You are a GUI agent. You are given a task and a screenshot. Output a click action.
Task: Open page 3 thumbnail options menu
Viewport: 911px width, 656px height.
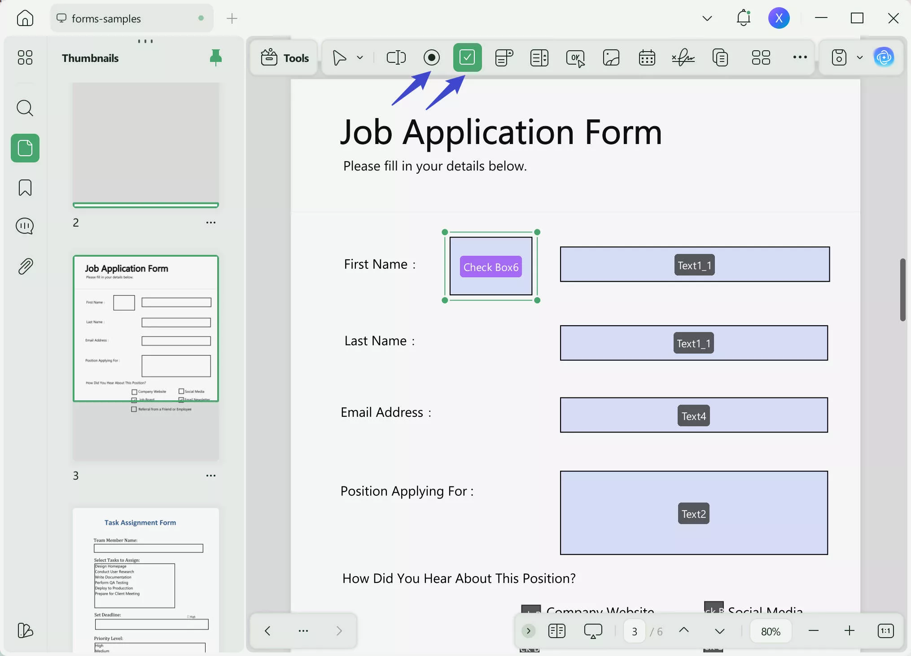[x=210, y=476]
